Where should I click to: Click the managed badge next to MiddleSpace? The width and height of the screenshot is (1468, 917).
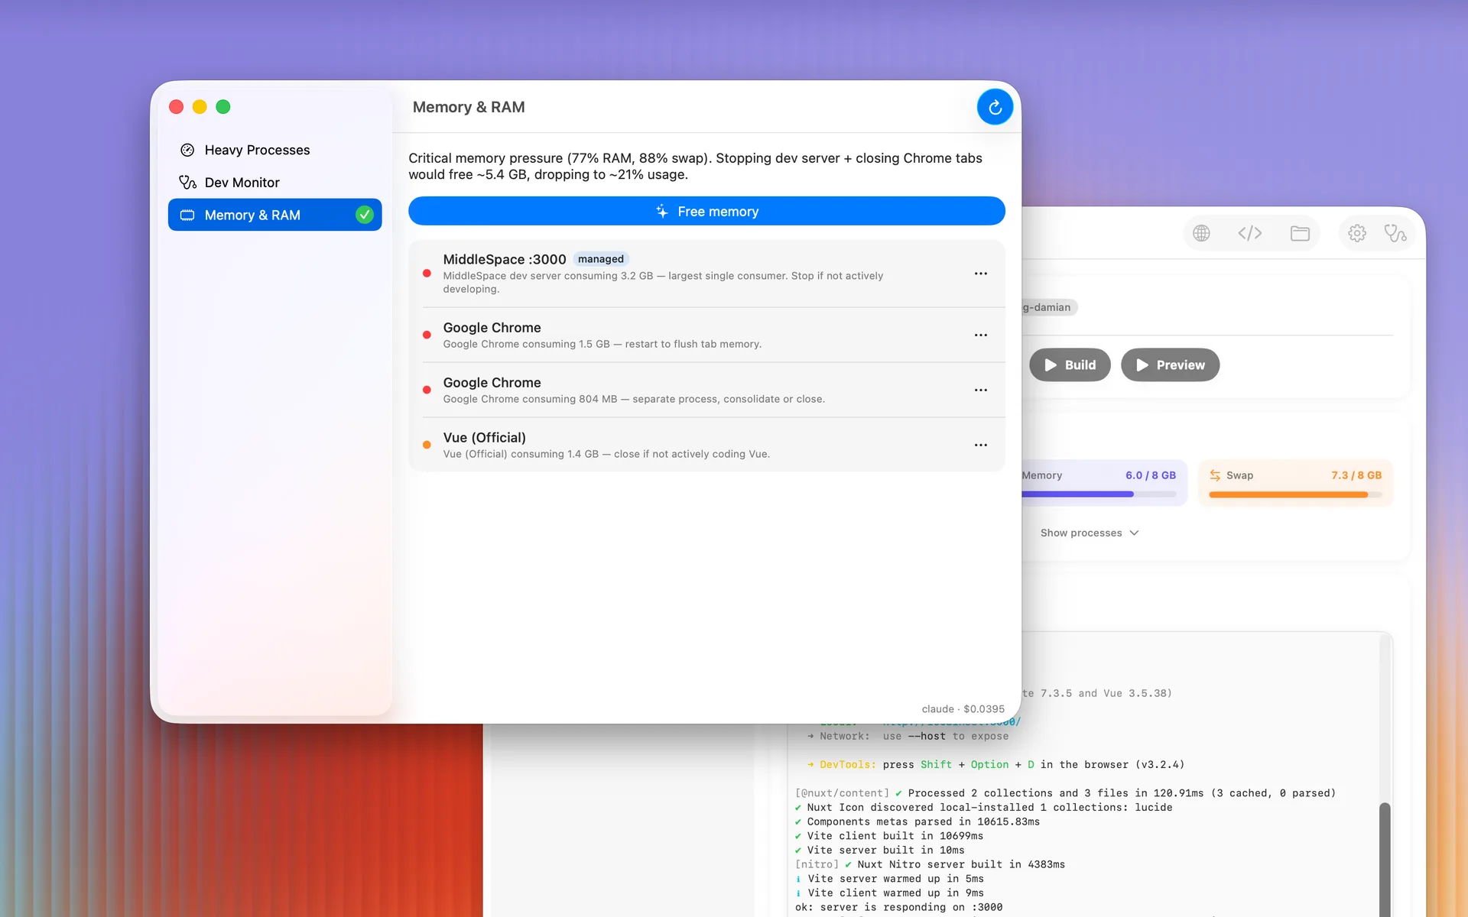[601, 259]
